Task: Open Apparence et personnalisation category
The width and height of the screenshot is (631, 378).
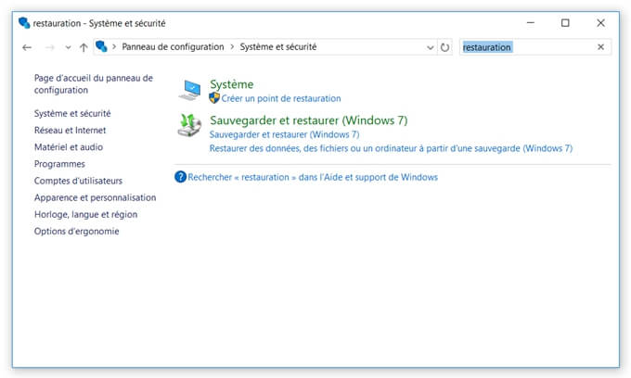Action: (95, 197)
